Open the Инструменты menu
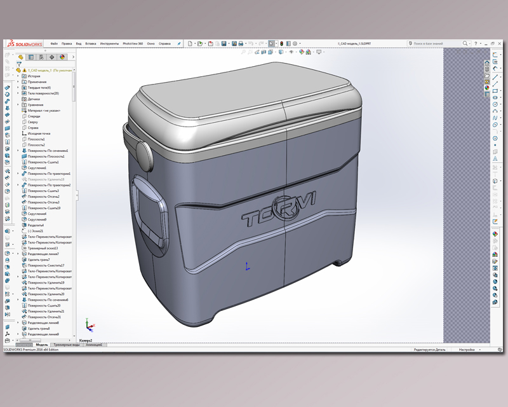Image resolution: width=508 pixels, height=407 pixels. click(x=109, y=43)
